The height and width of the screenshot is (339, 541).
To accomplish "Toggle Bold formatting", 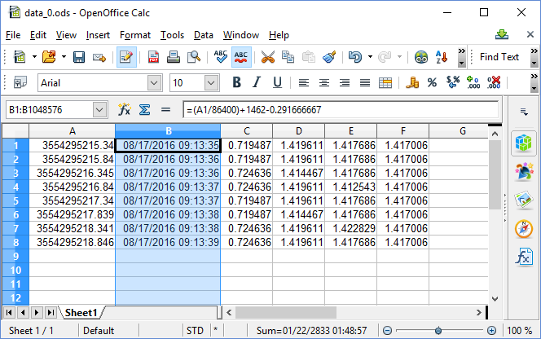I will point(237,82).
